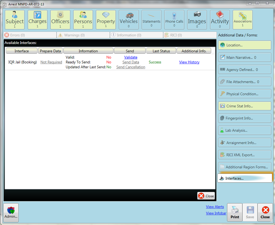Click the Validate link
Viewport: 275px width, 225px height.
click(131, 57)
